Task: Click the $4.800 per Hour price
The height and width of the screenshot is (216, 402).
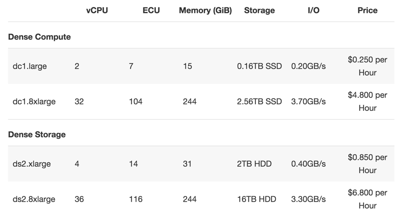Action: click(x=367, y=101)
